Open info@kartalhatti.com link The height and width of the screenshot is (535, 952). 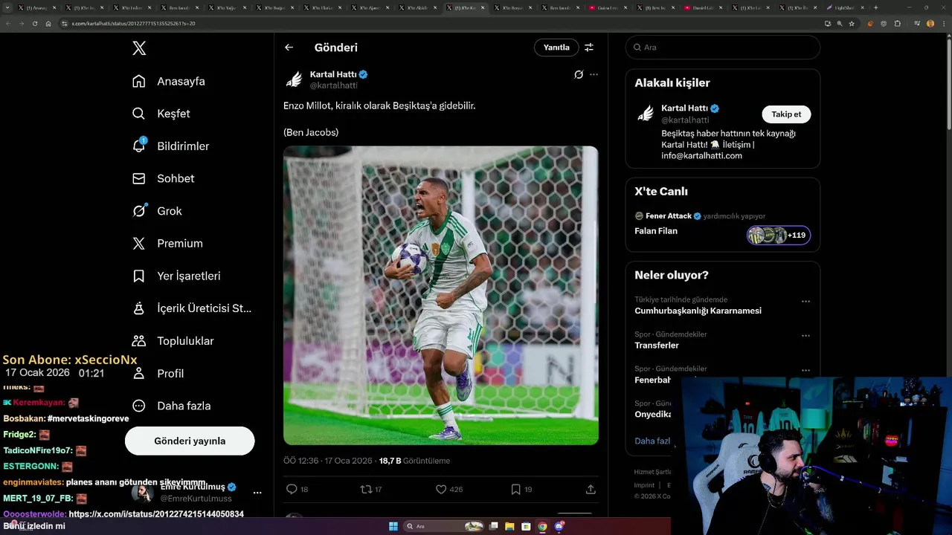pos(702,156)
